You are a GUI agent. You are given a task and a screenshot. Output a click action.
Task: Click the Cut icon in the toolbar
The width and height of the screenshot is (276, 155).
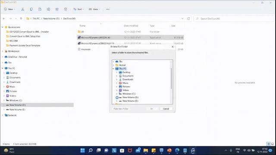point(22,9)
